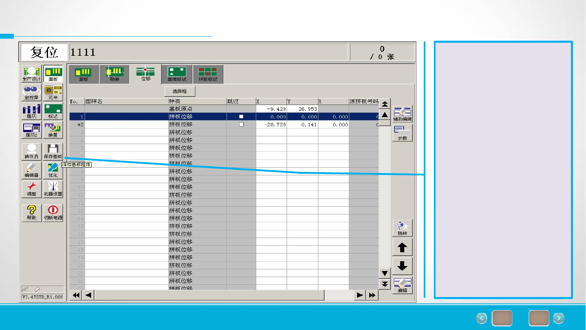Open the 履历 history chart icon

(x=31, y=111)
